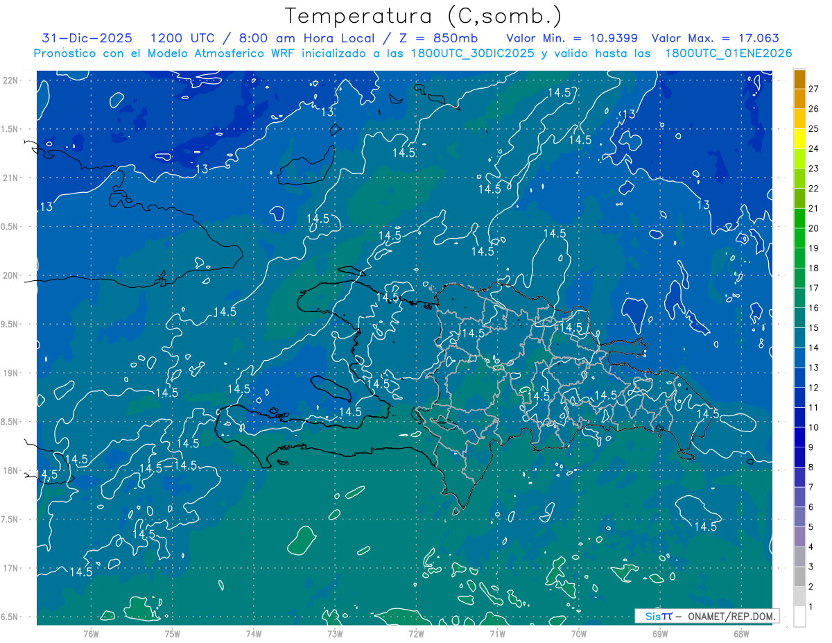Click the '71W' longitude axis label
The height and width of the screenshot is (643, 832).
coord(497,633)
